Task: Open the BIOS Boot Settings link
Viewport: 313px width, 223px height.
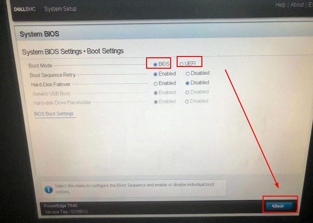Action: click(x=54, y=114)
